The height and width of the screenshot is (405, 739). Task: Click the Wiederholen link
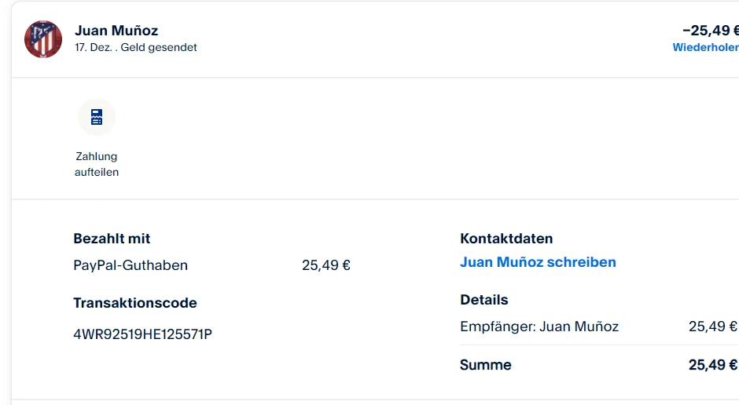705,47
